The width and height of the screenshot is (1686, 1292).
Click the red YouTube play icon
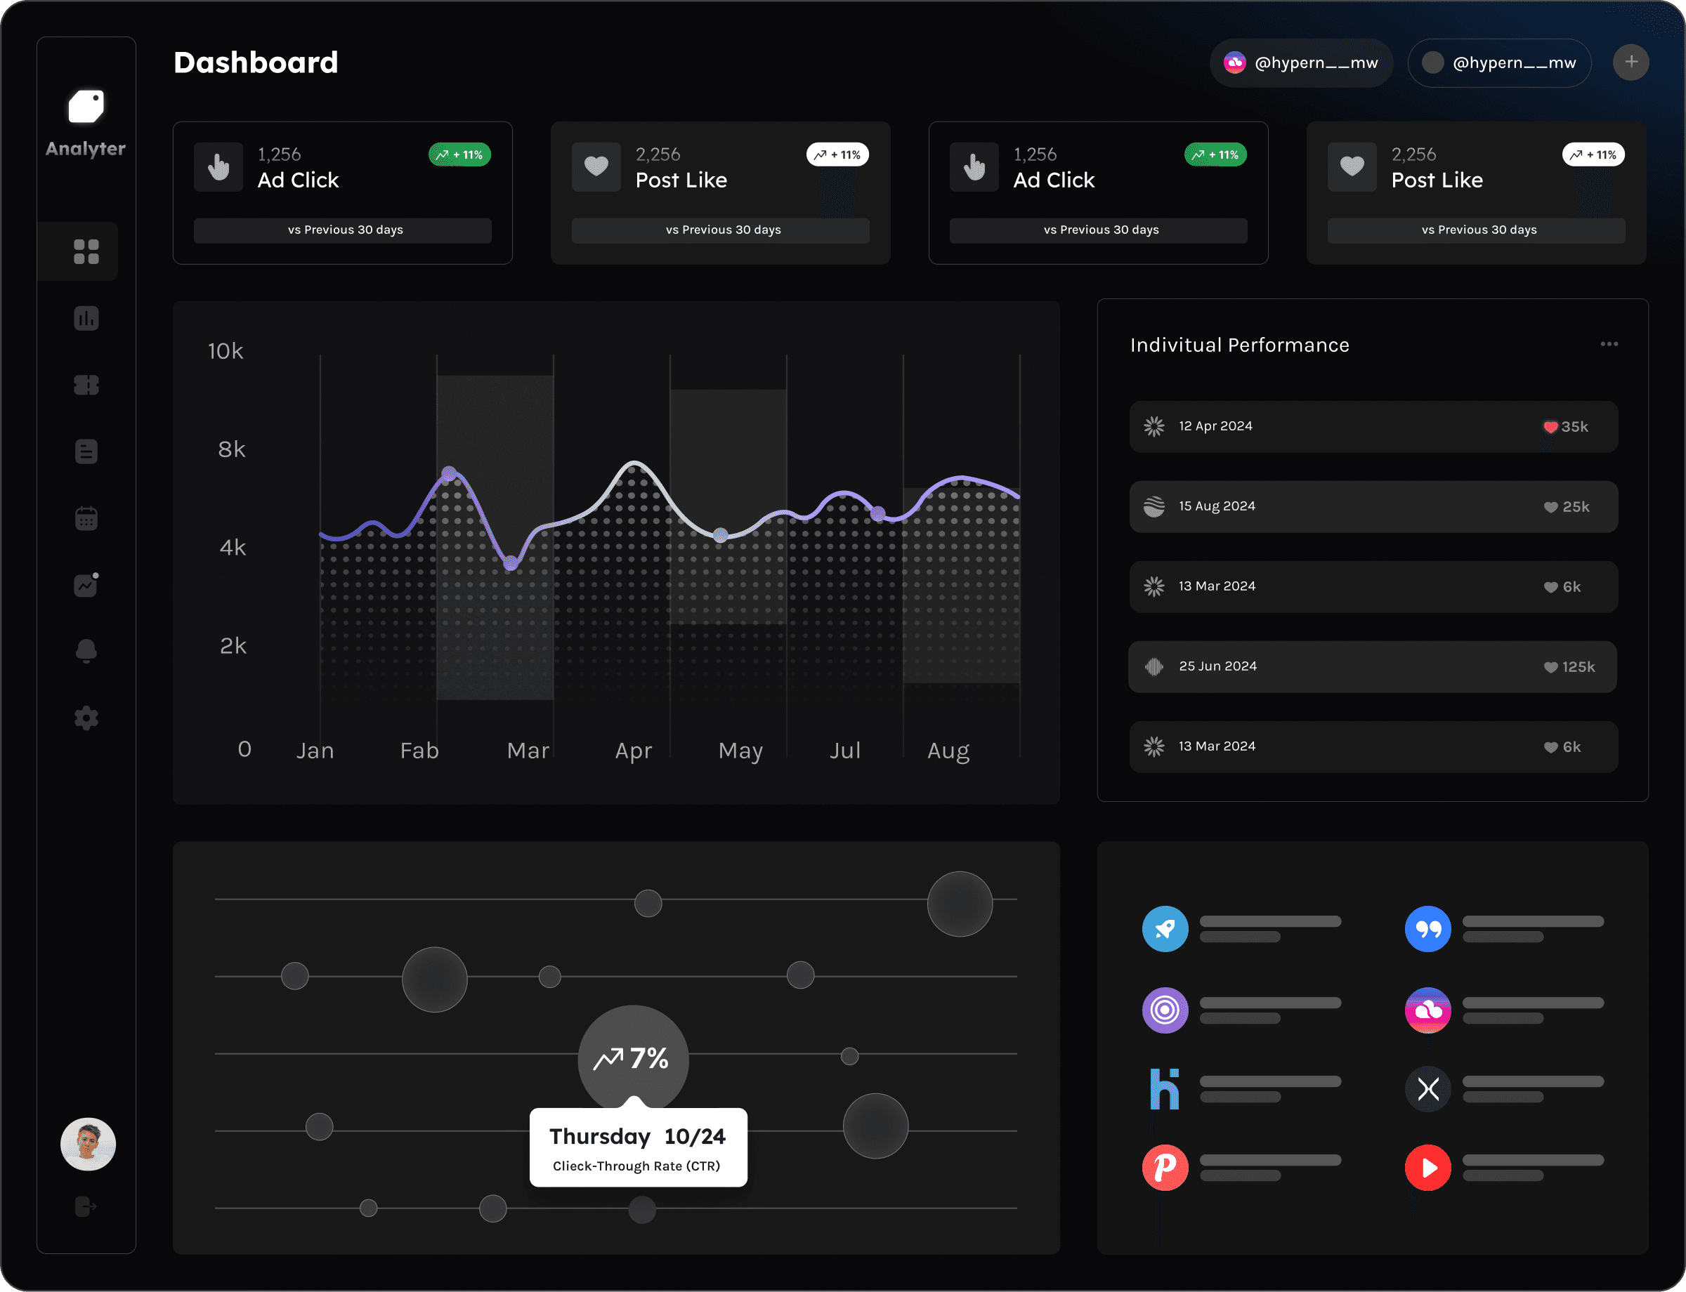[x=1427, y=1168]
